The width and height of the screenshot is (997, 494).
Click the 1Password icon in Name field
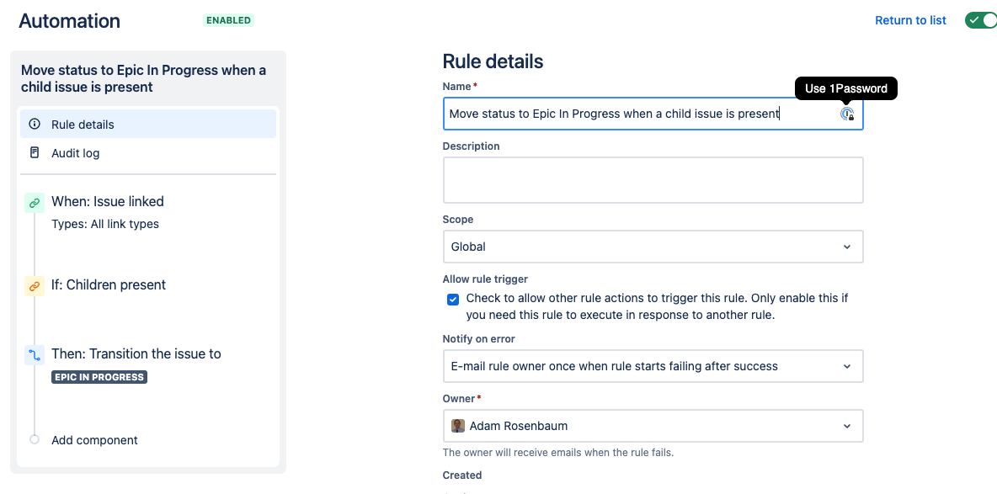(x=847, y=114)
